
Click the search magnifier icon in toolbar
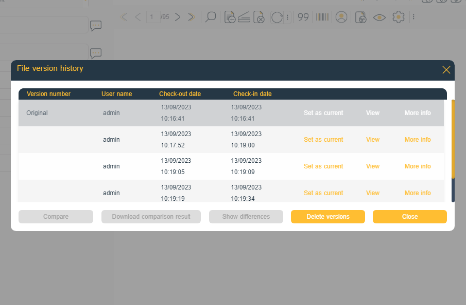pyautogui.click(x=210, y=17)
